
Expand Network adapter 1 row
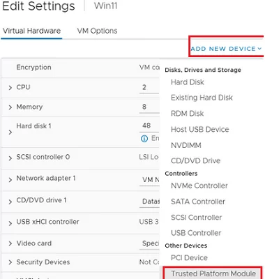click(x=10, y=180)
